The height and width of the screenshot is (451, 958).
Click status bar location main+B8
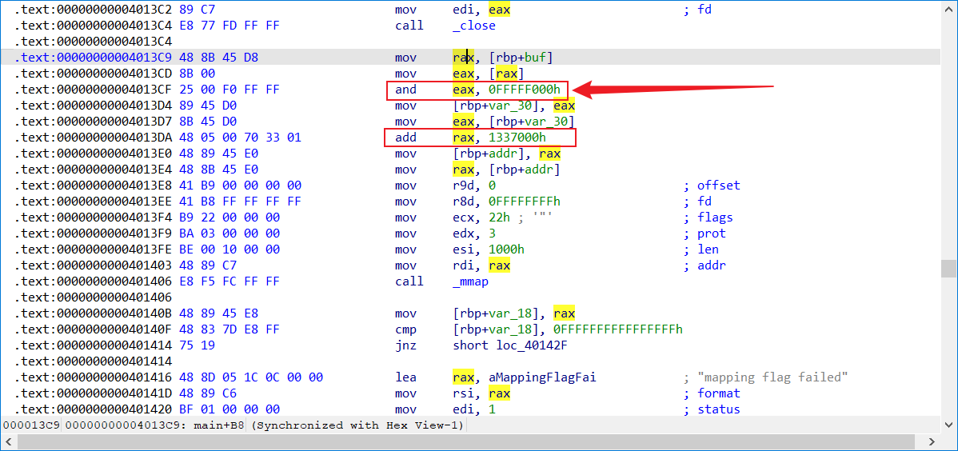218,425
